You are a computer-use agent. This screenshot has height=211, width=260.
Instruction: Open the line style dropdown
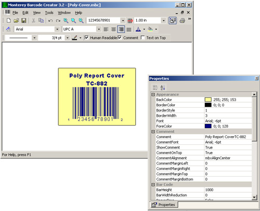pos(34,38)
